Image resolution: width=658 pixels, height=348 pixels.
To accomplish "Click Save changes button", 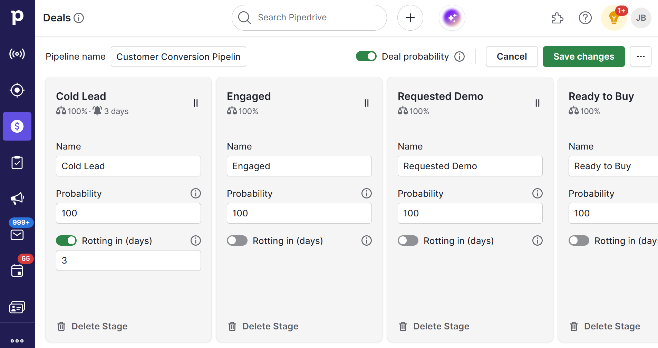I will pyautogui.click(x=584, y=57).
